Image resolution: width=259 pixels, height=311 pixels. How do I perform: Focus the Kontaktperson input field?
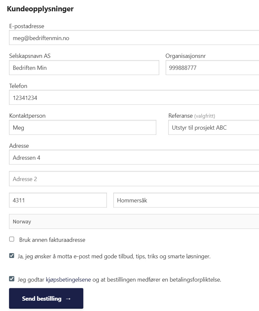tap(83, 127)
